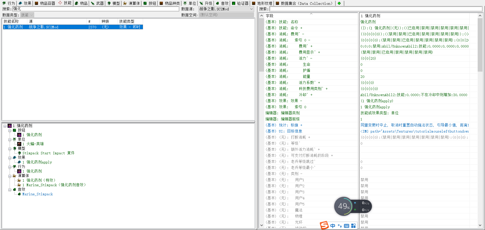
Task: Click the green plus add-tab icon
Action: [339, 3]
